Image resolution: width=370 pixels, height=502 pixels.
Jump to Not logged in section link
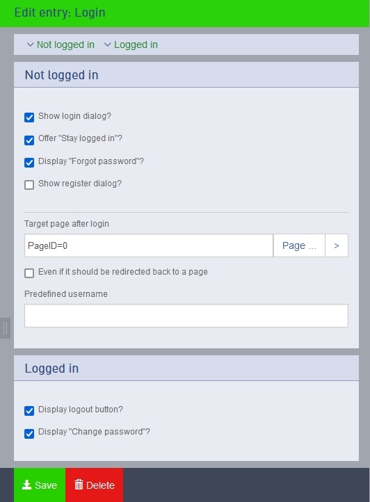65,44
